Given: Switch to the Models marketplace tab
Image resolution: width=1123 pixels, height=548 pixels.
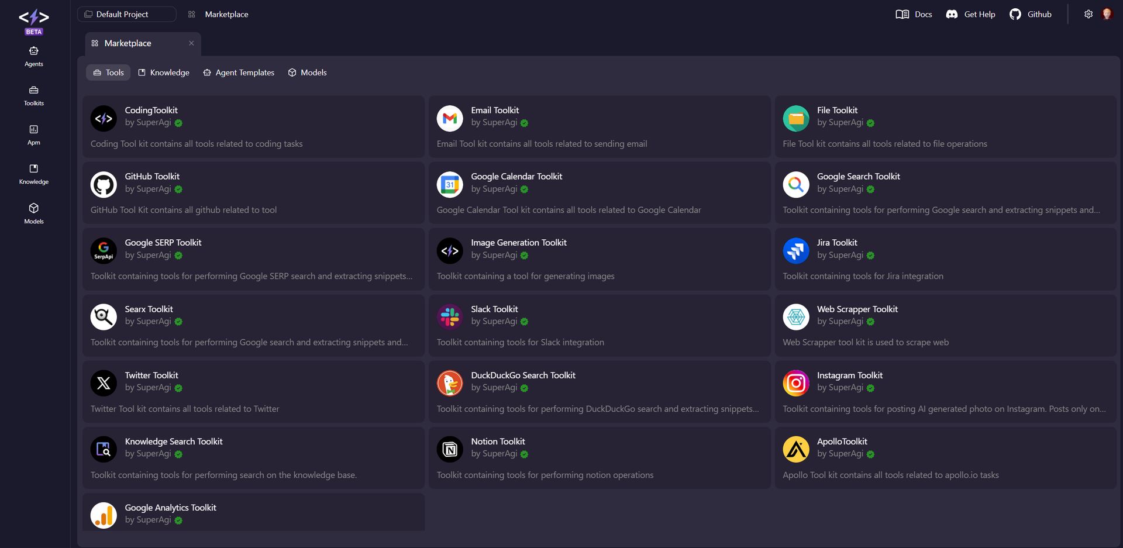Looking at the screenshot, I should click(x=306, y=72).
